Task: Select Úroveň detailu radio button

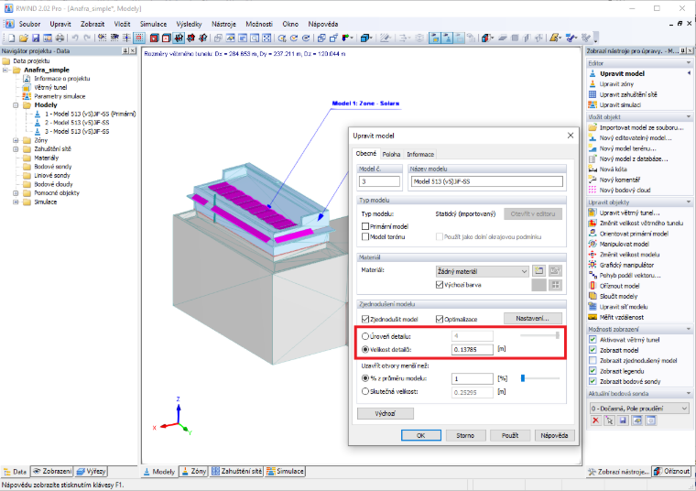Action: [x=365, y=336]
